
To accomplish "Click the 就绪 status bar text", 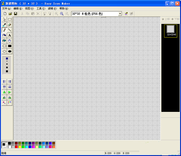I will [x=4, y=153].
